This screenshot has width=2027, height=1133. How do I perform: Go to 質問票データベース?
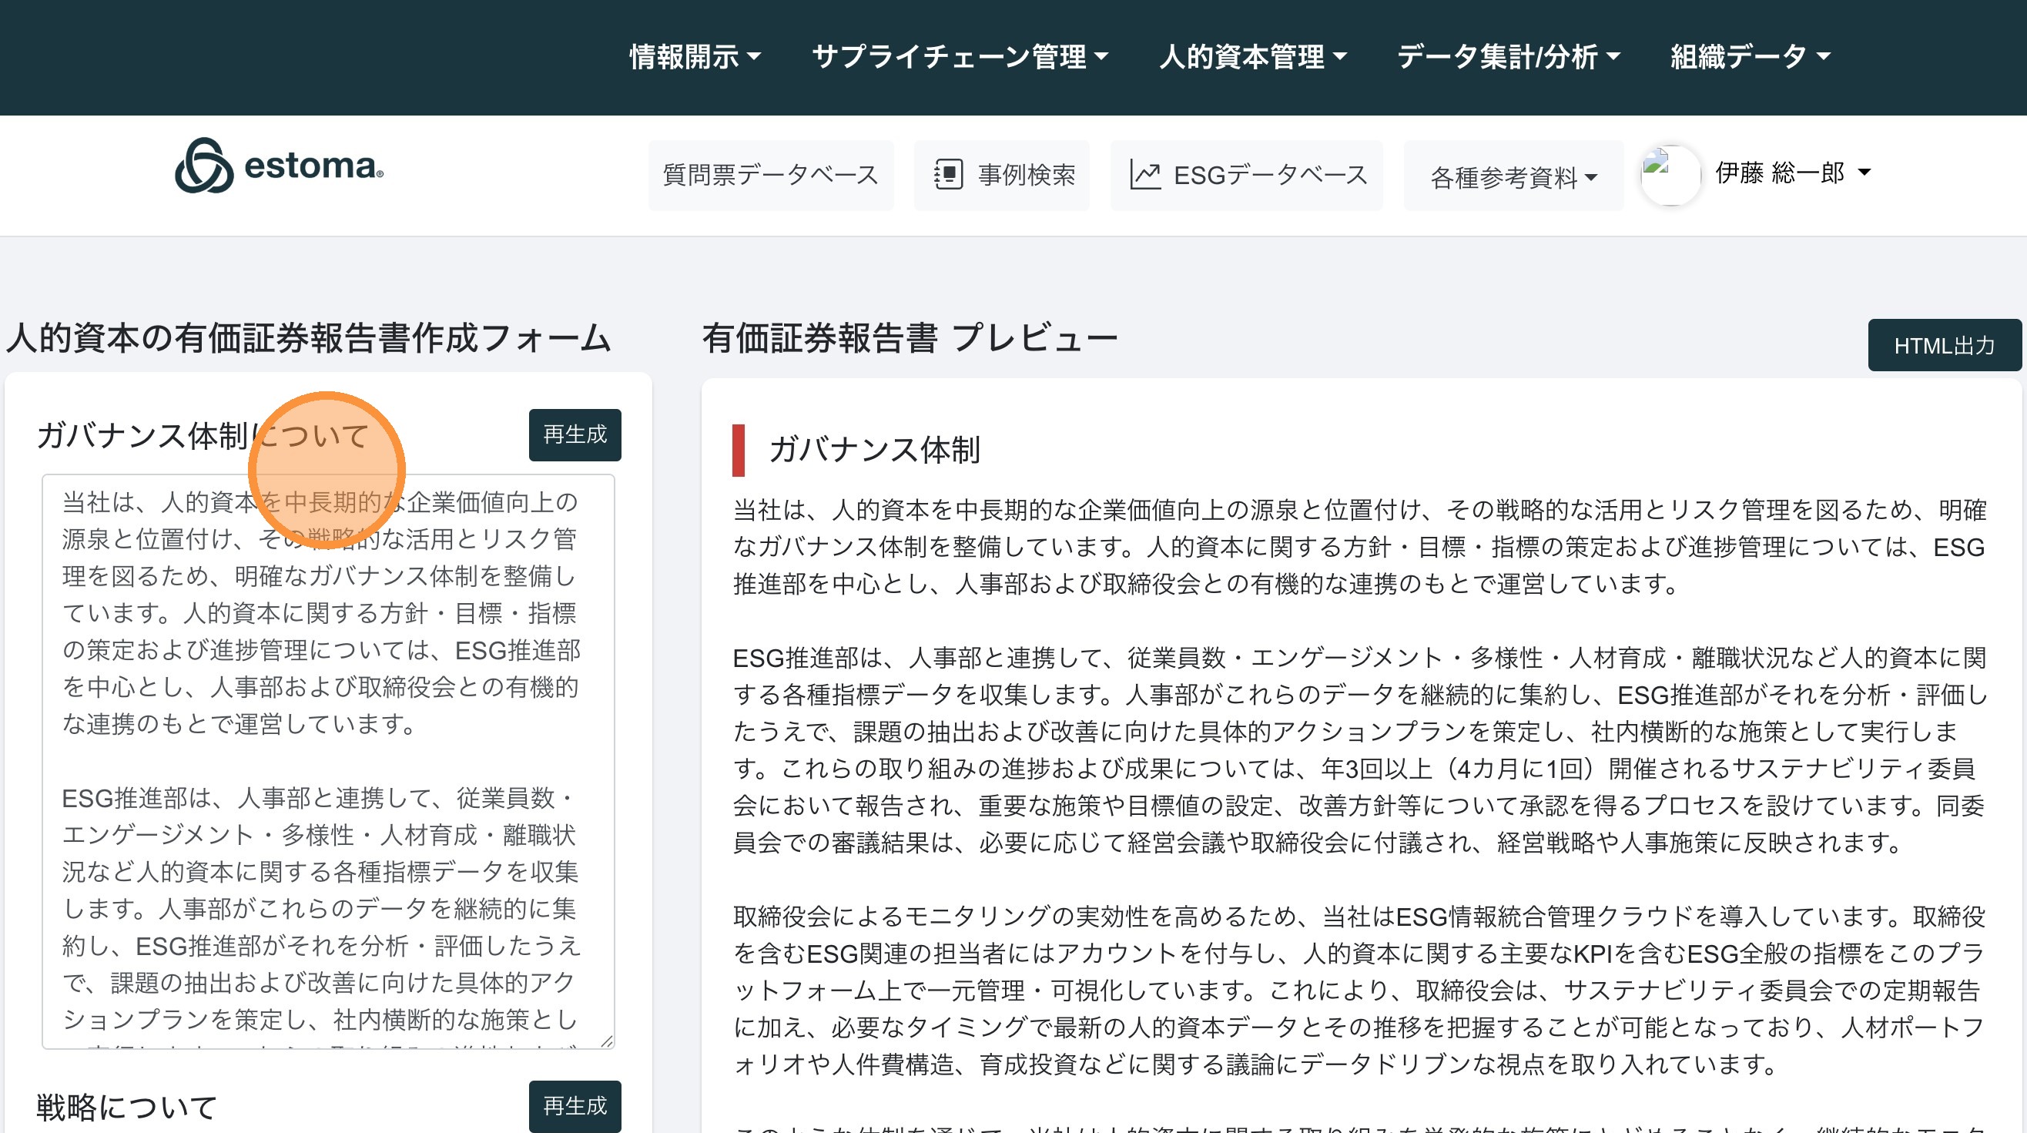point(770,175)
